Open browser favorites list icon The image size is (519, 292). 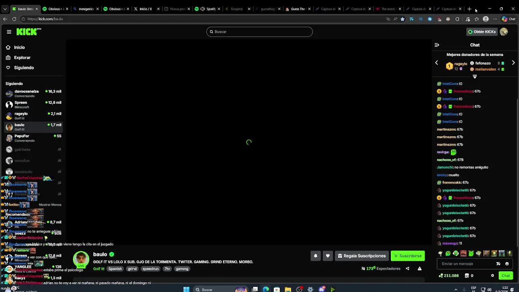click(477, 19)
